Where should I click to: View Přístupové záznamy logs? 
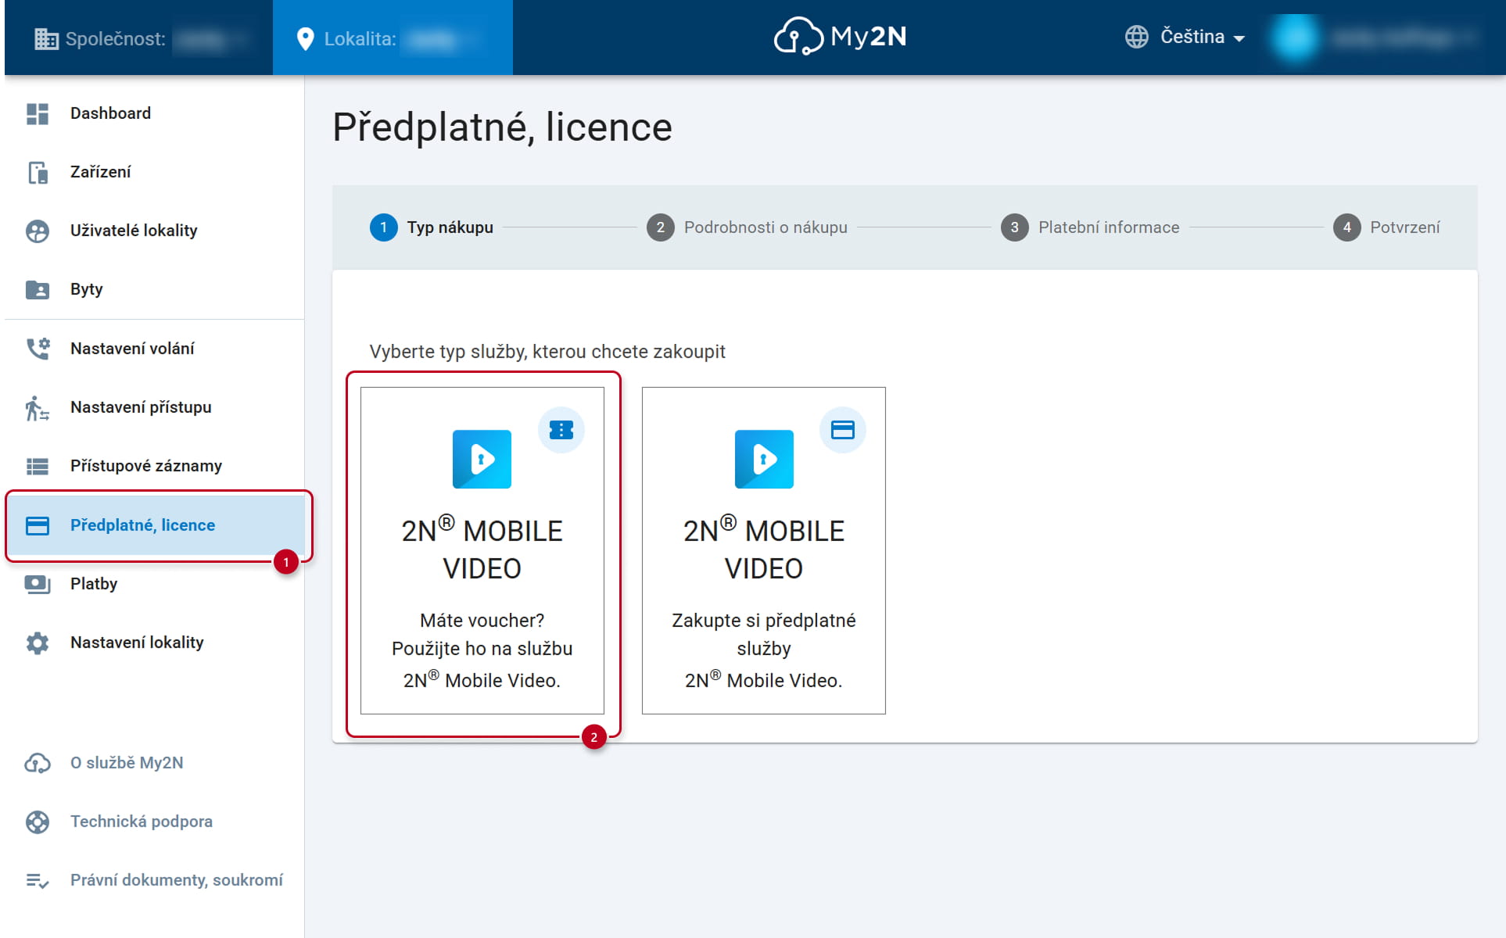[x=155, y=466]
